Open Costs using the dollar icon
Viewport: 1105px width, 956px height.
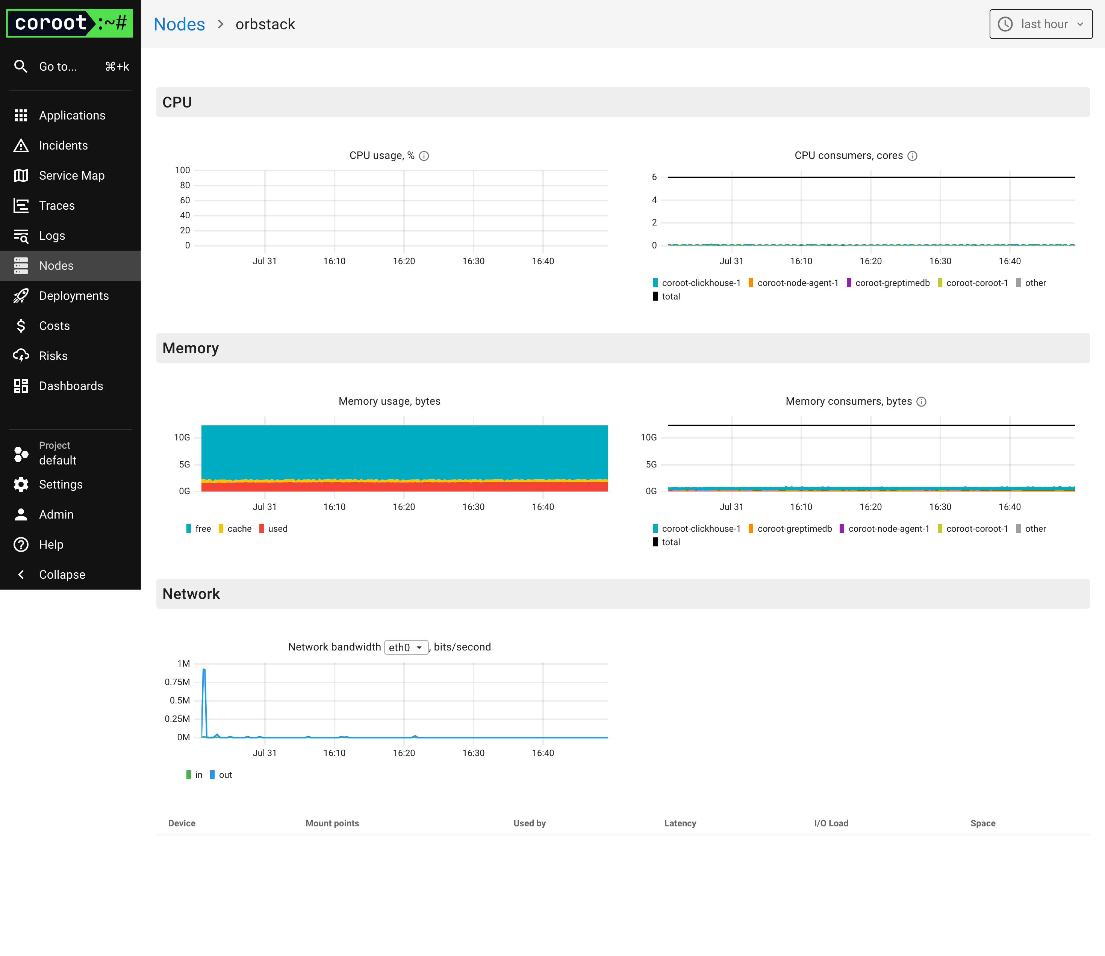[x=21, y=326]
